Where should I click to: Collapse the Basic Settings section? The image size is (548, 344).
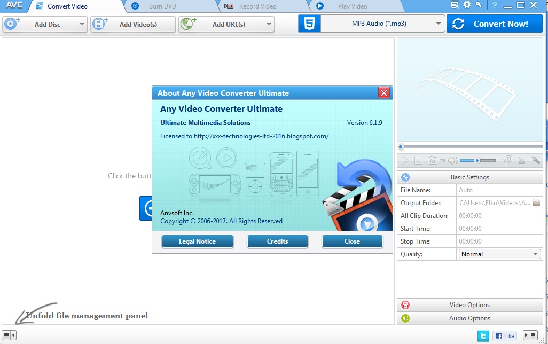469,177
